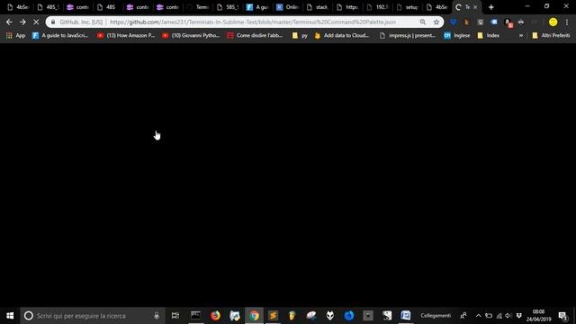Expand the Altri Preferiti folder
576x324 pixels.
point(551,35)
